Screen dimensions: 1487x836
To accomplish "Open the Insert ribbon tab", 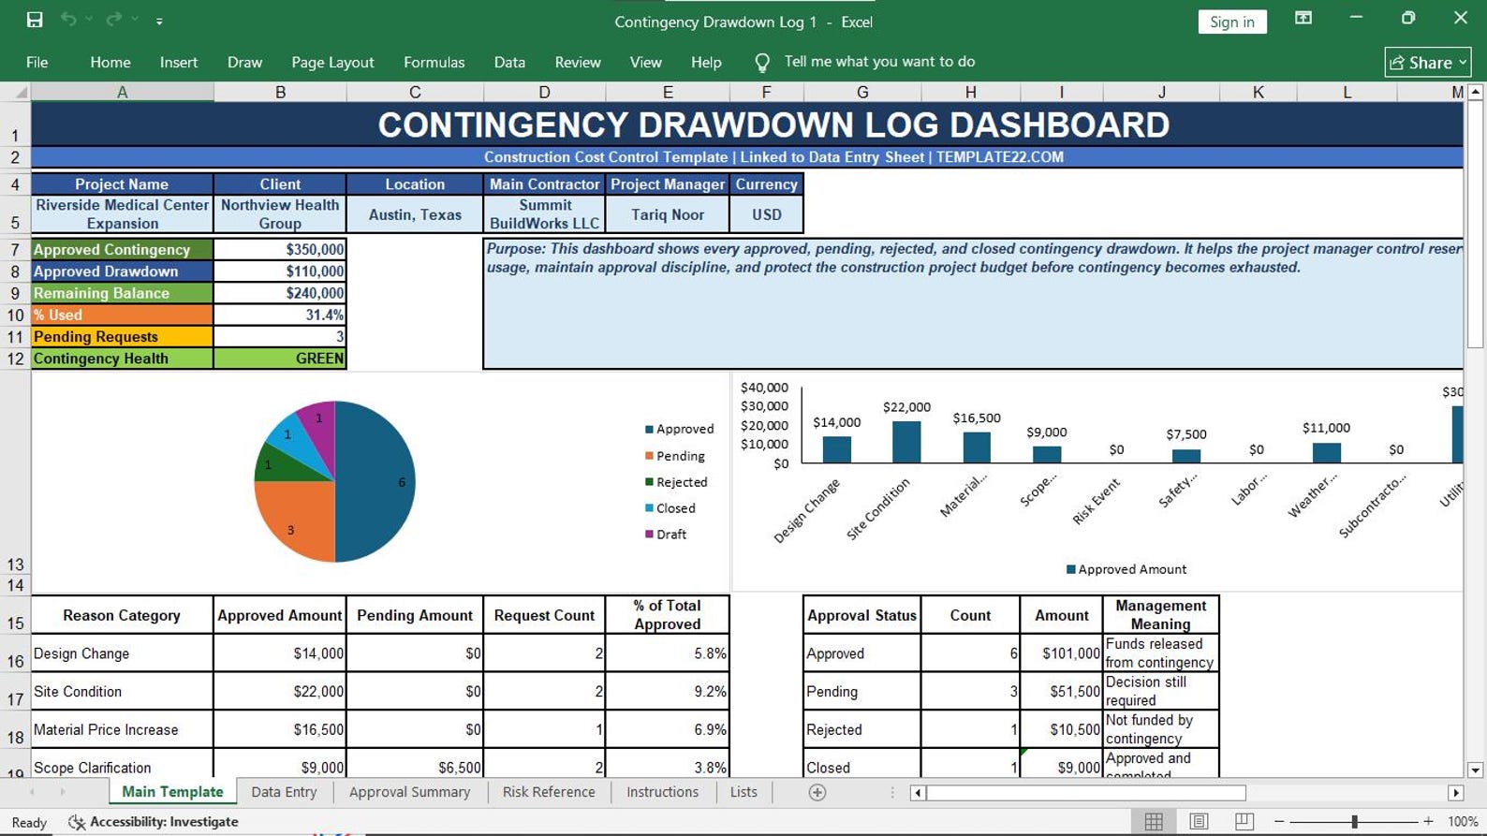I will point(179,62).
